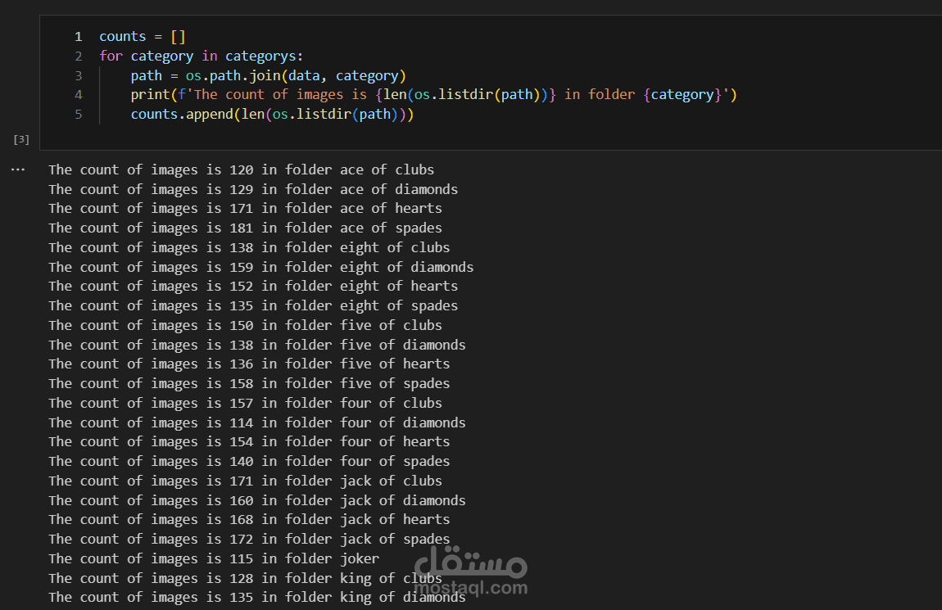Screen dimensions: 942x610
Task: Select output row 'five of clubs'
Action: point(246,325)
